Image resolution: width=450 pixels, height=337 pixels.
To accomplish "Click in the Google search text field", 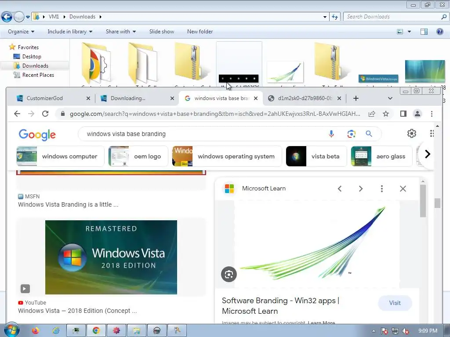I will pyautogui.click(x=201, y=134).
